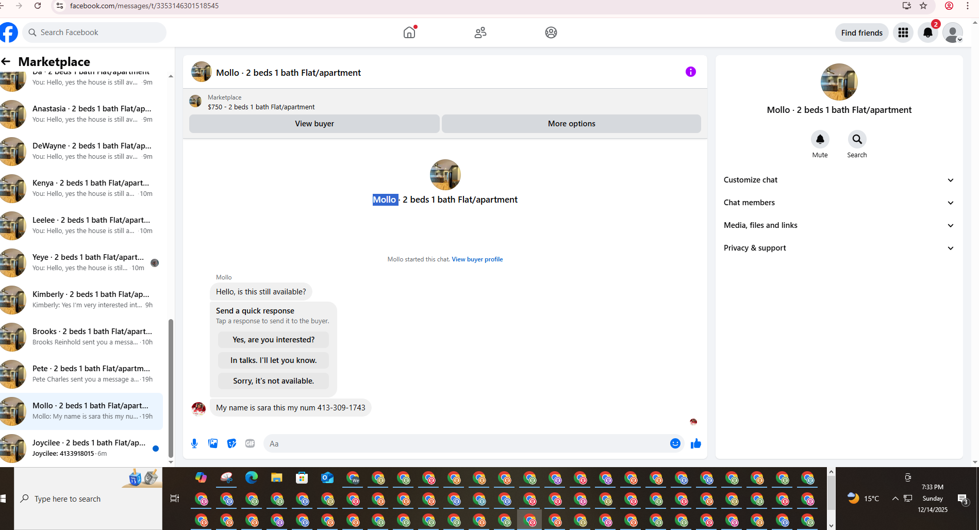The image size is (979, 530).
Task: Open Kenya conversation
Action: 81,188
